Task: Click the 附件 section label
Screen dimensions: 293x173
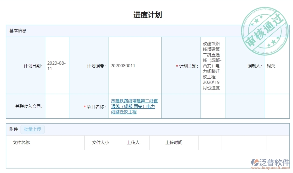Action: click(14, 129)
